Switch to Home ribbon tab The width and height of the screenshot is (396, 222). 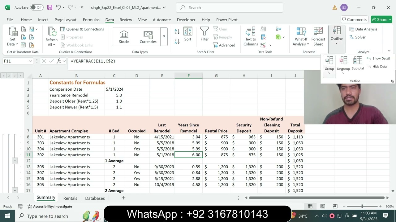tap(26, 20)
